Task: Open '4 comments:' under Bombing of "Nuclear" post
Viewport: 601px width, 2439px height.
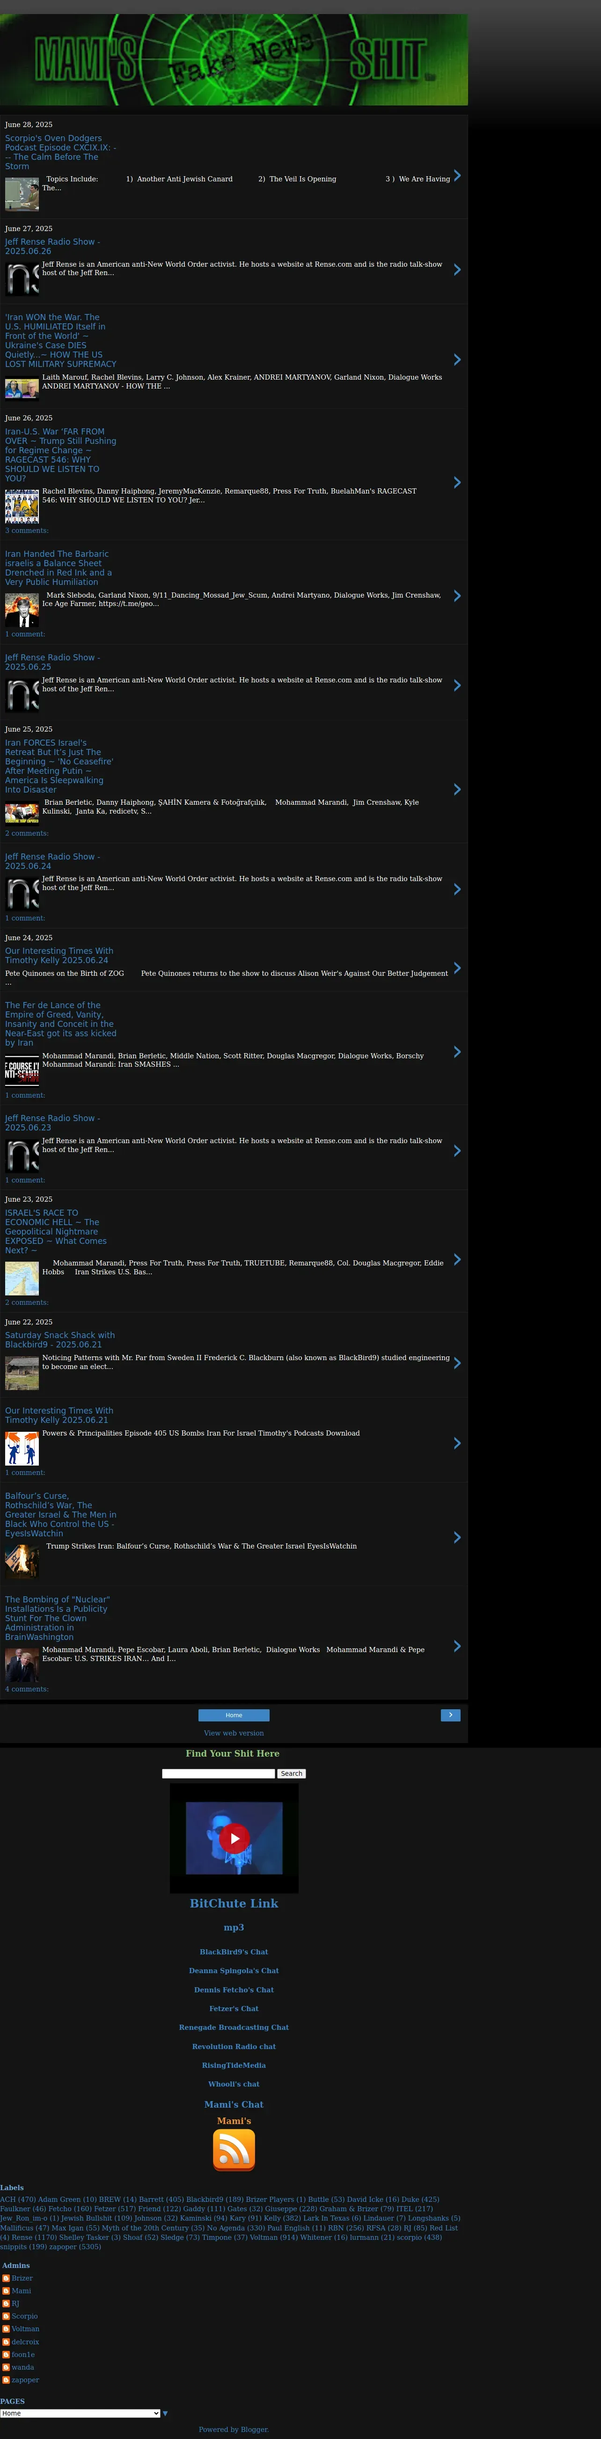Action: 27,1689
